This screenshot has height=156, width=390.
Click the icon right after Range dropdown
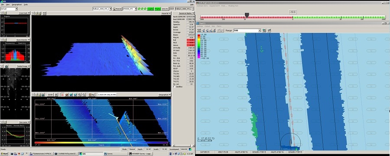[264, 30]
